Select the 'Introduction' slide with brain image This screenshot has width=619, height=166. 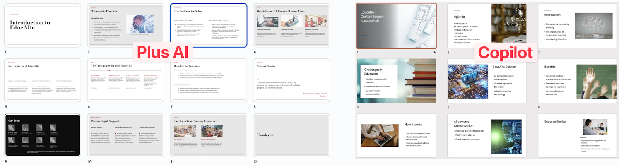[577, 26]
